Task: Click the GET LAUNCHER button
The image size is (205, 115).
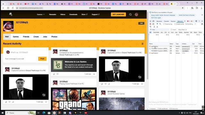Action: (x=118, y=14)
